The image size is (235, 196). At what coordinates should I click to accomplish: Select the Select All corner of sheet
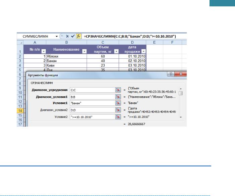(20, 43)
